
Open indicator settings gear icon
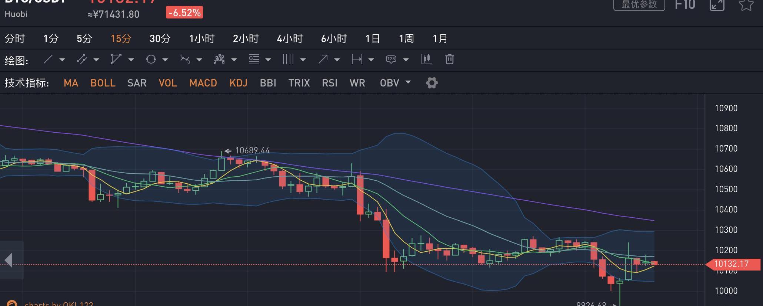432,83
